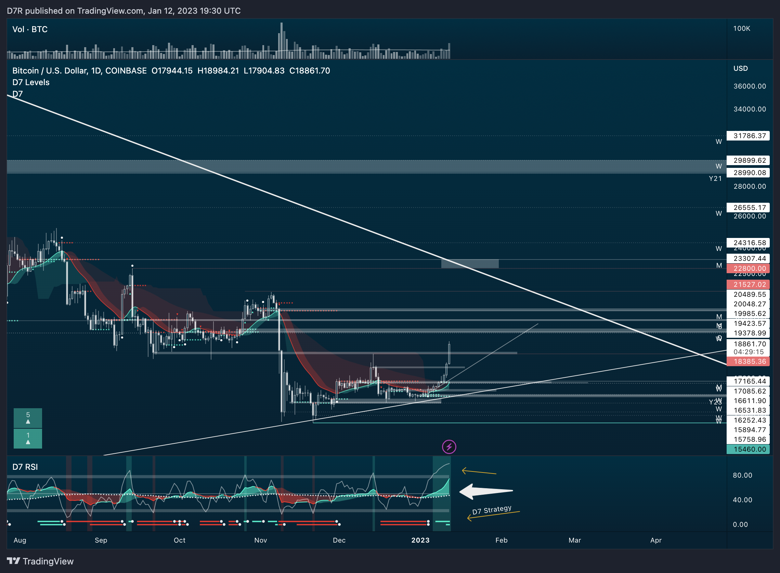The image size is (780, 573).
Task: Click the Aug label on time axis
Action: point(20,540)
